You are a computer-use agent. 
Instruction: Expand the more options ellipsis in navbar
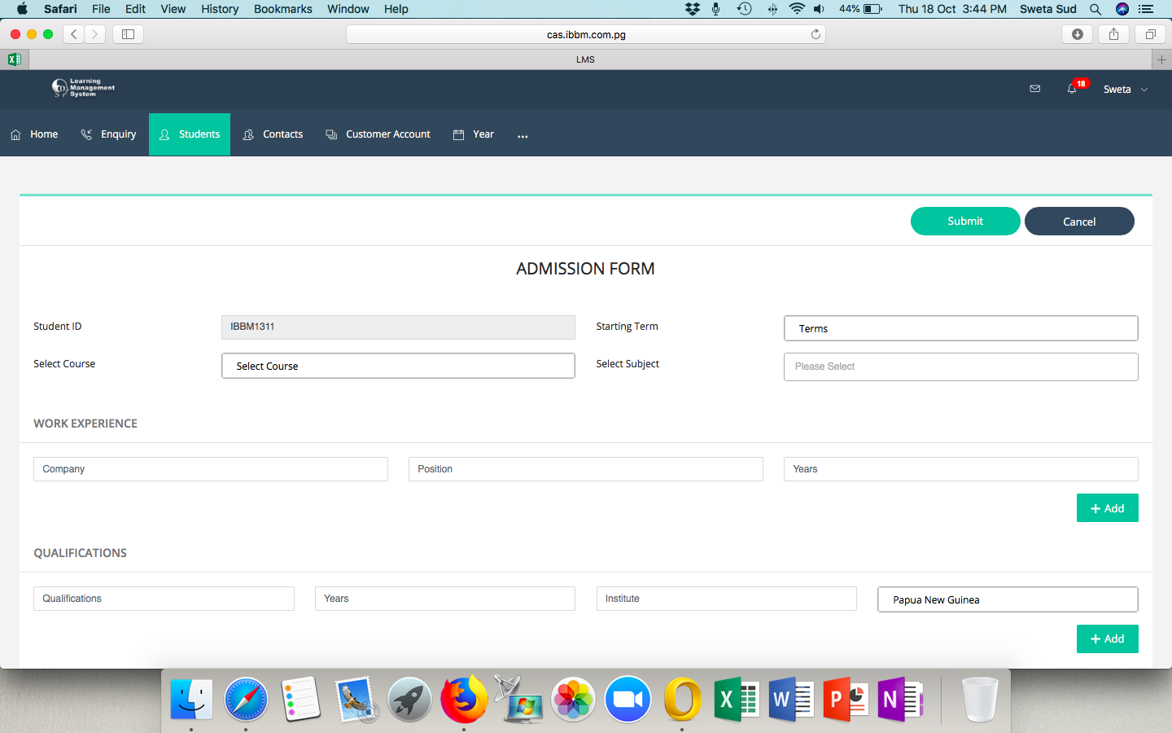click(523, 135)
